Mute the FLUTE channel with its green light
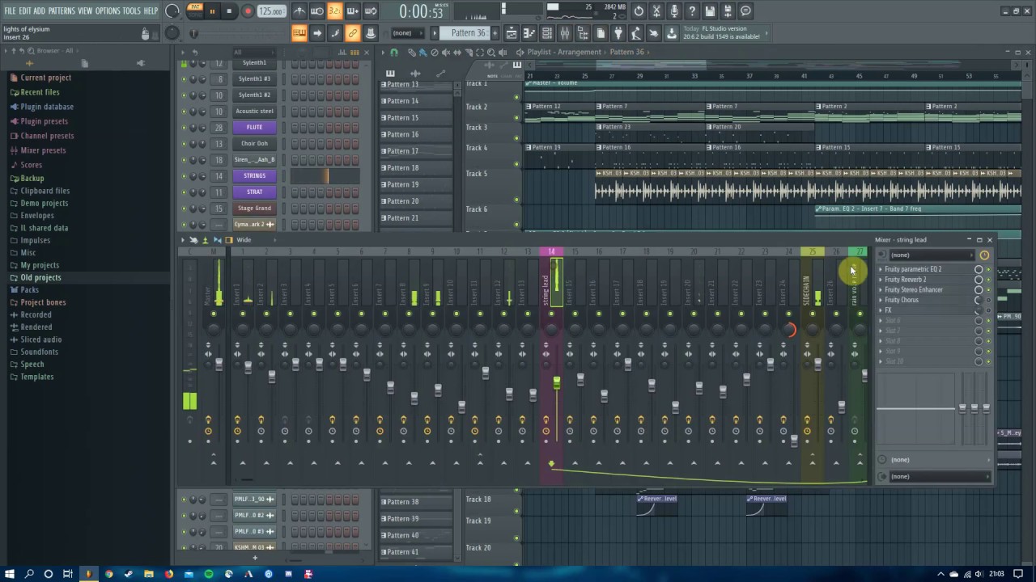 (184, 127)
